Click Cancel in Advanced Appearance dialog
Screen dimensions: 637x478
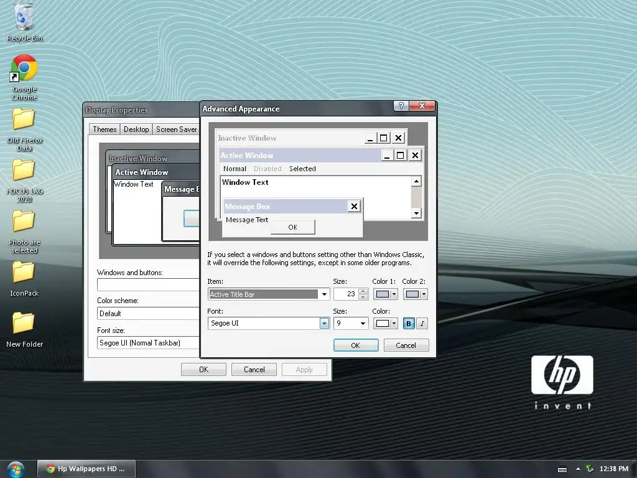[x=406, y=345]
